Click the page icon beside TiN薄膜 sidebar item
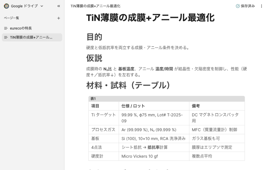This screenshot has width=272, height=170. coord(6,37)
